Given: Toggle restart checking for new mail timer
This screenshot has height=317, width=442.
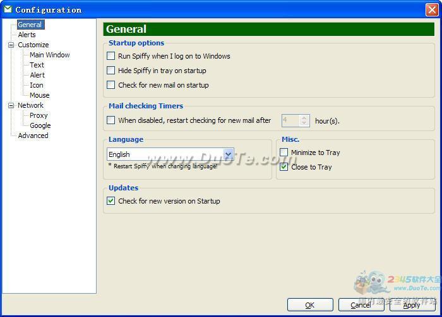Looking at the screenshot, I should [110, 120].
